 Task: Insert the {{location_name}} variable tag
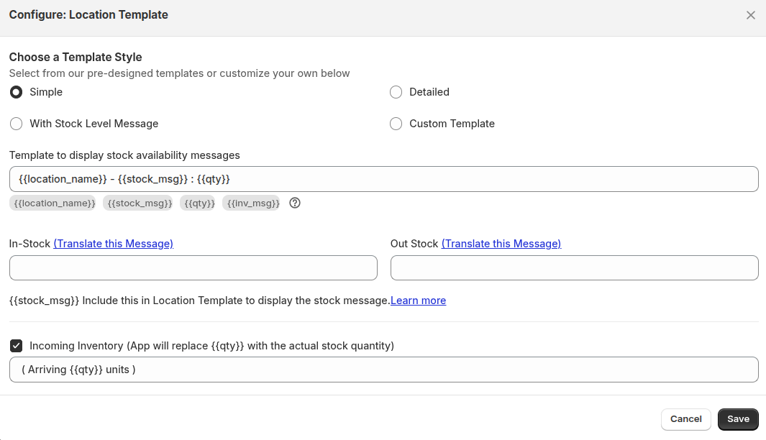coord(54,203)
